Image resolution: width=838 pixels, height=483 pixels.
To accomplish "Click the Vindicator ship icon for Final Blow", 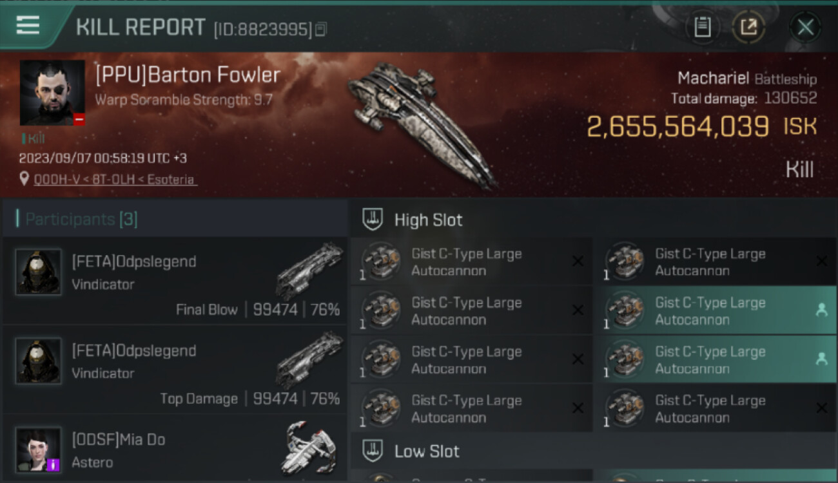I will pos(309,270).
